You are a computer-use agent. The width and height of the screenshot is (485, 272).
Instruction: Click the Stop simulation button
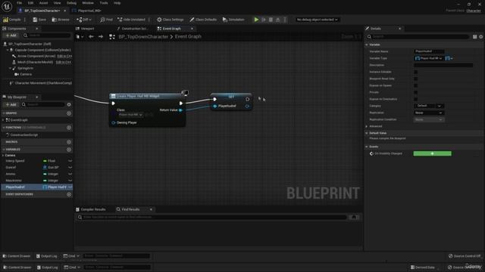[271, 20]
